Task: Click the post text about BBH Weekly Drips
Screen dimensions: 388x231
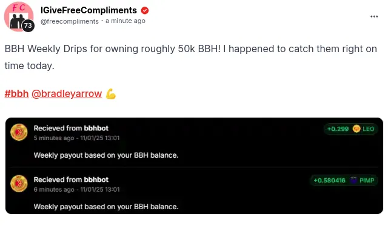Action: click(191, 57)
